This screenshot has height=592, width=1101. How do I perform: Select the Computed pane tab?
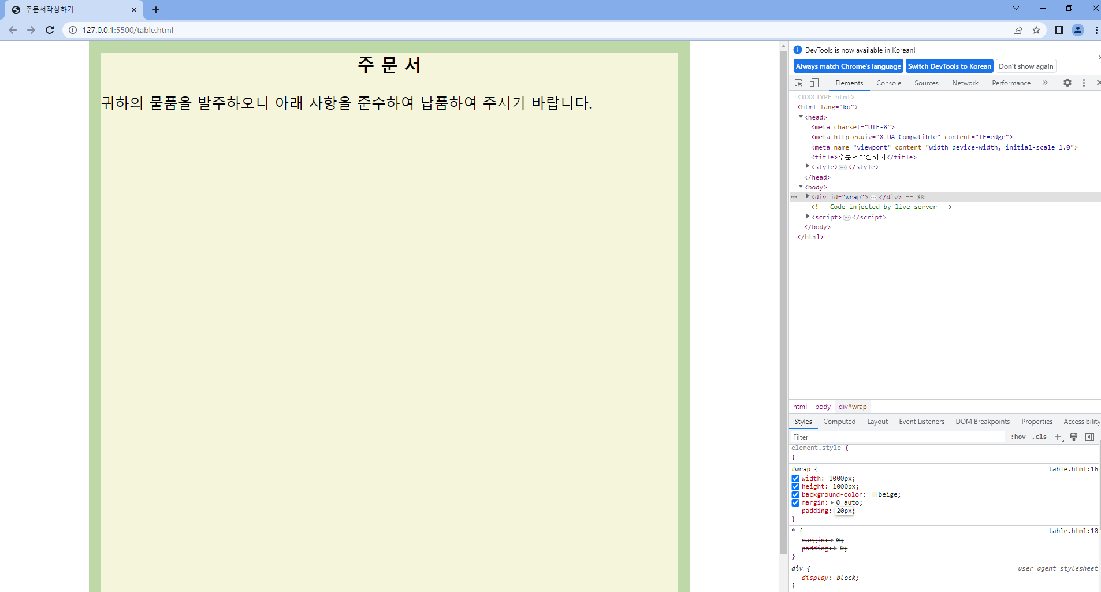pyautogui.click(x=839, y=422)
